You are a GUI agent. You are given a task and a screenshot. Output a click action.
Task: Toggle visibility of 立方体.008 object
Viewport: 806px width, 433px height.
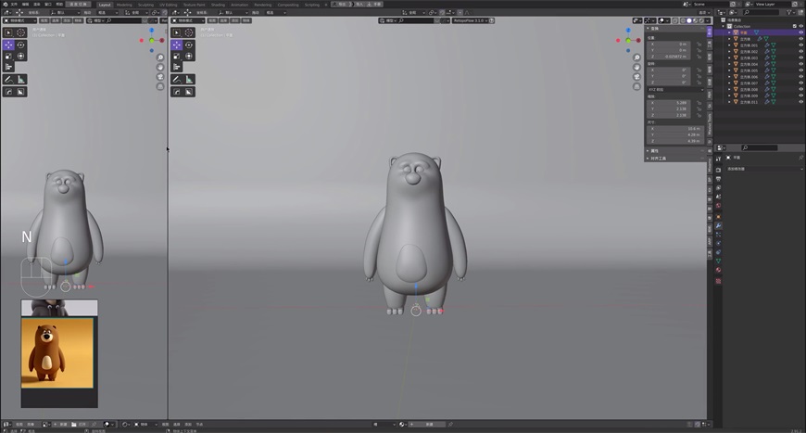[800, 90]
